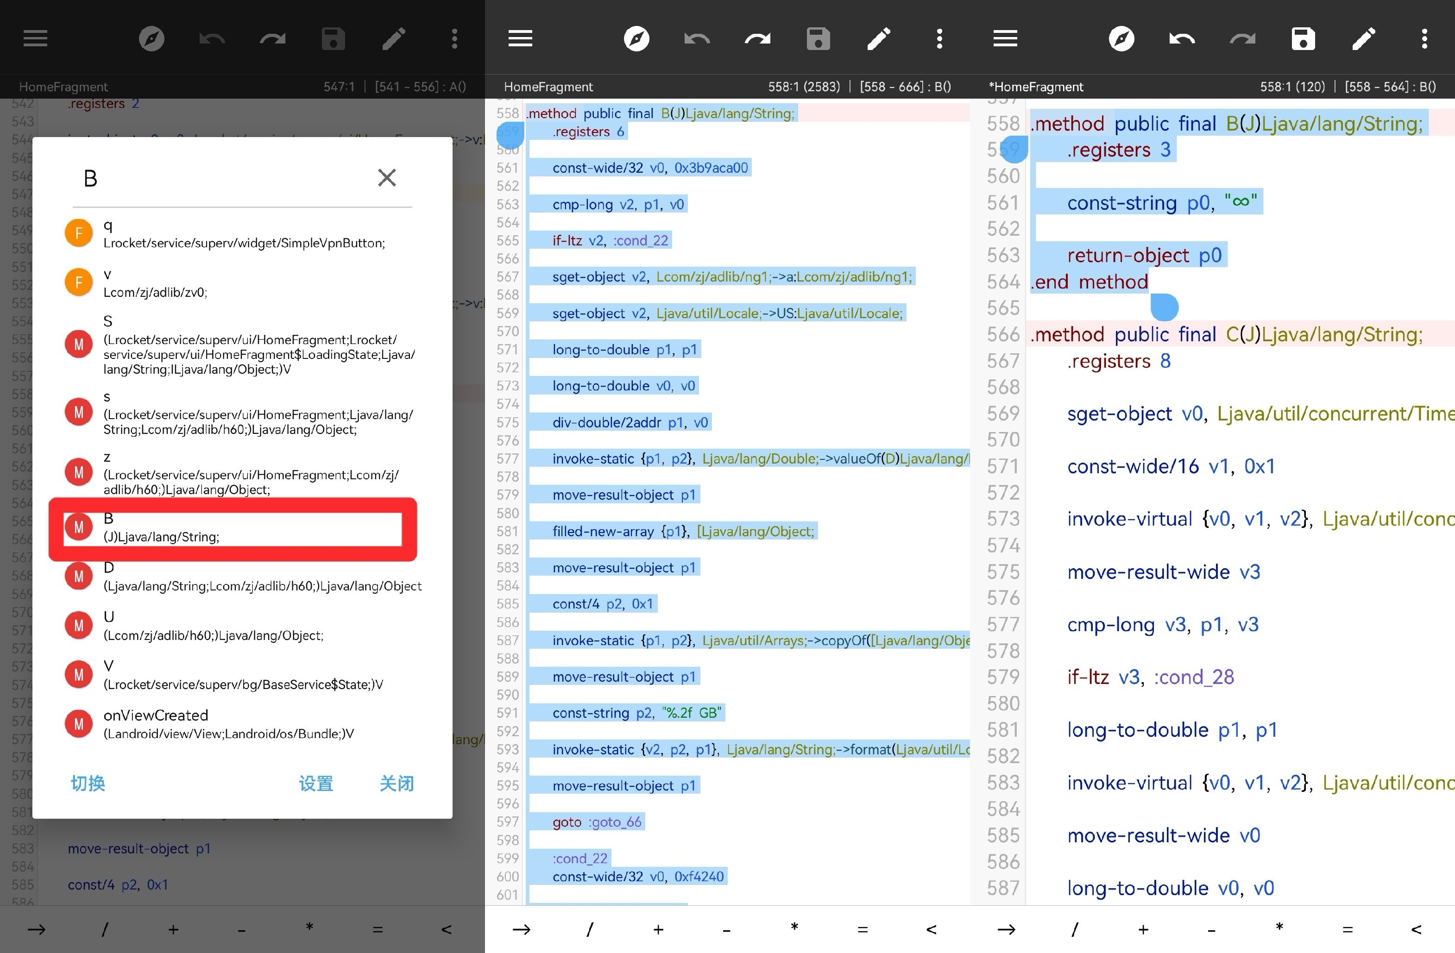Insert less-than sign in right pane key bar
Screen dimensions: 1455x953
pyautogui.click(x=1416, y=930)
